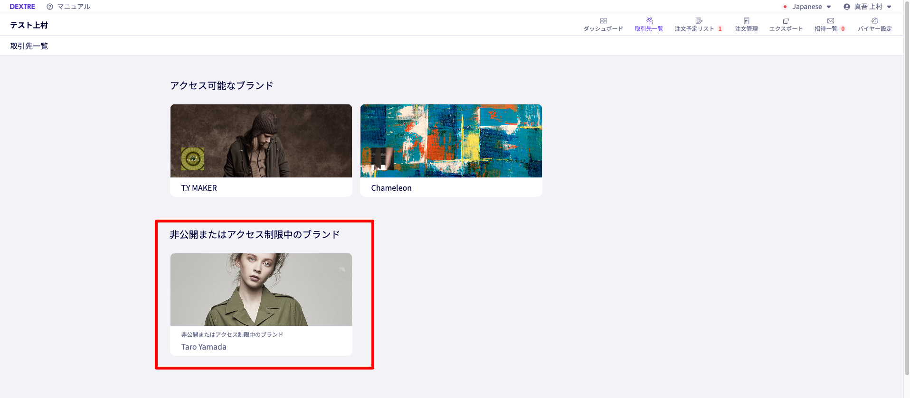Click the アクセス可能なブランド heading
Screen dimensions: 910x398
point(222,85)
